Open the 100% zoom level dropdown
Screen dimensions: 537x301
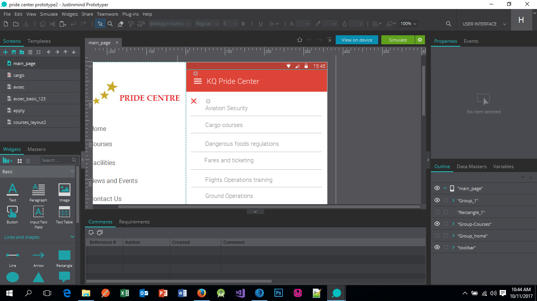(x=408, y=24)
